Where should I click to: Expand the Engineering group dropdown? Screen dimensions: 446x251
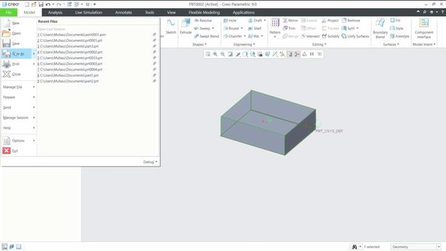(x=245, y=45)
